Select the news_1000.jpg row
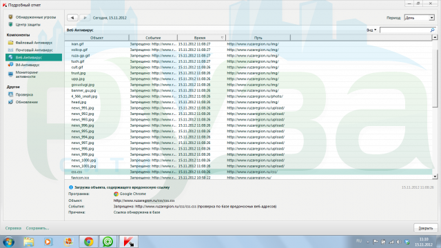The width and height of the screenshot is (441, 248). [x=248, y=161]
